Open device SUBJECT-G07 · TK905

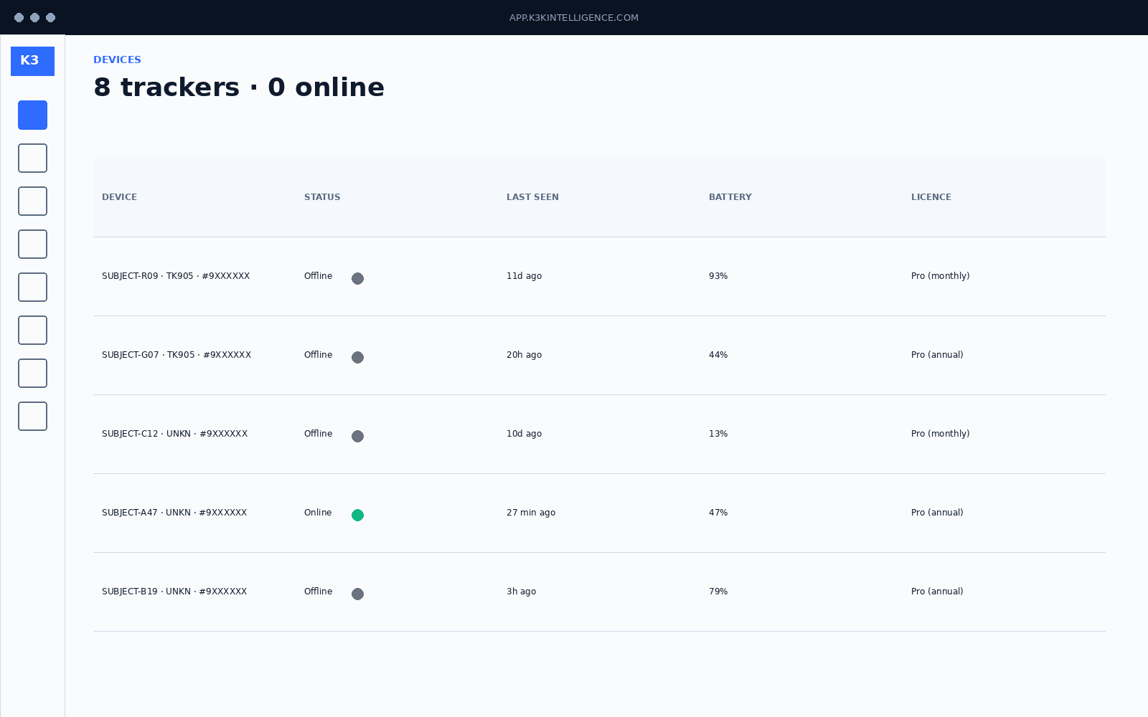(x=177, y=355)
